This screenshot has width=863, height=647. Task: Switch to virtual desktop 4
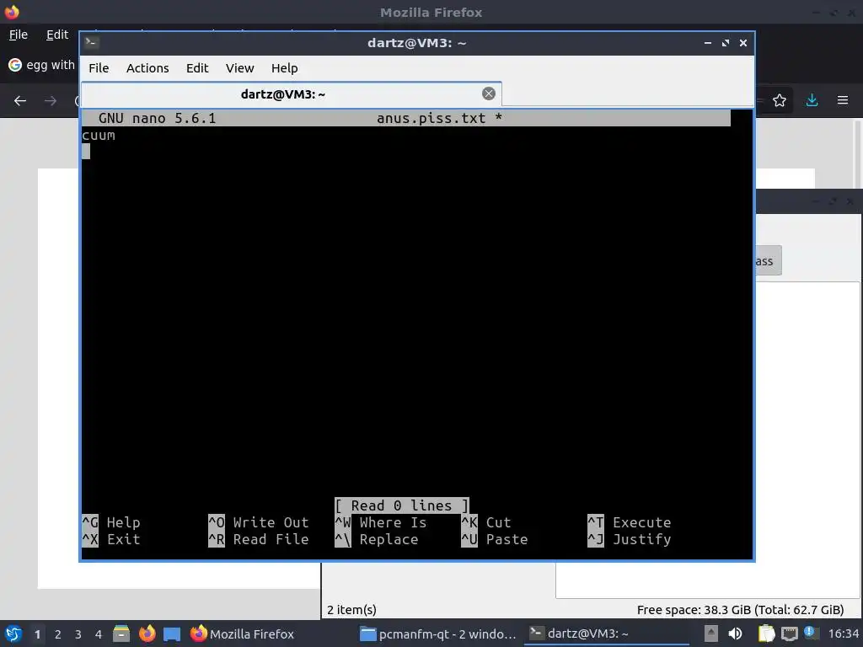tap(99, 634)
